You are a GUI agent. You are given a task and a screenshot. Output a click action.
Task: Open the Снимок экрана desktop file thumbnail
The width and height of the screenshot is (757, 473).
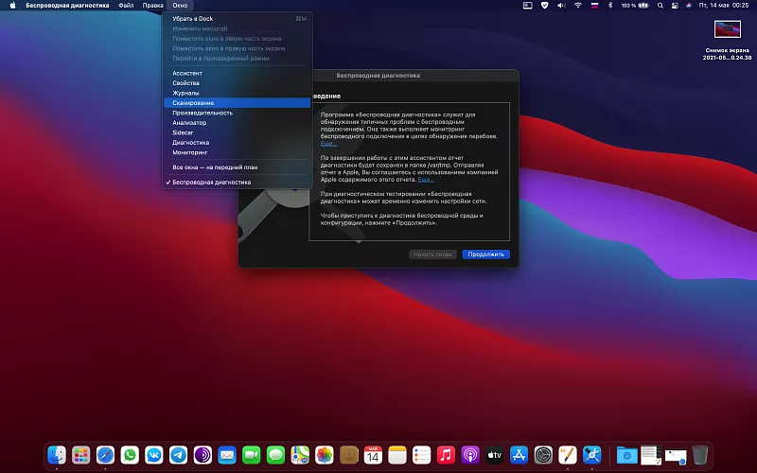(x=727, y=30)
